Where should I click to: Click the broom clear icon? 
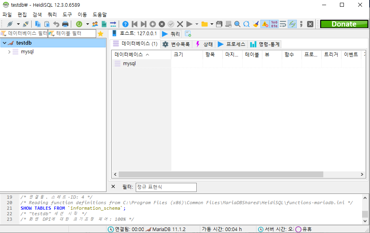256,24
